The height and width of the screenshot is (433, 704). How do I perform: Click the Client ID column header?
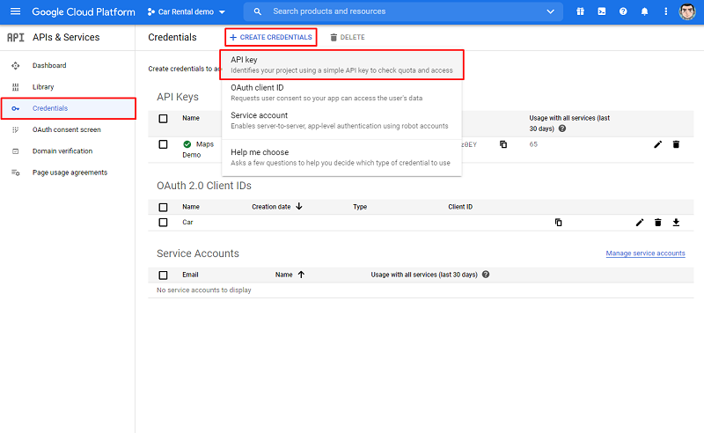pyautogui.click(x=460, y=207)
